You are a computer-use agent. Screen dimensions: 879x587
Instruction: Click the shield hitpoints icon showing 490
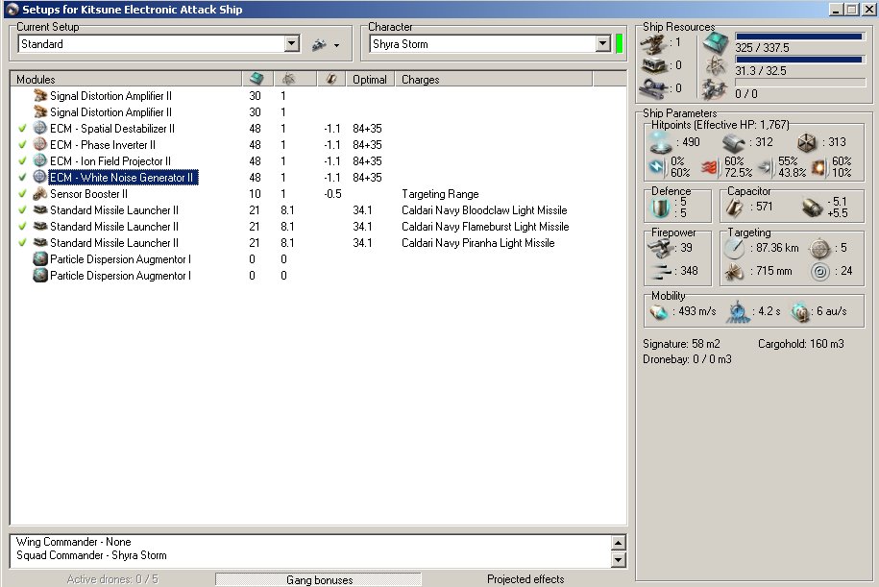661,142
